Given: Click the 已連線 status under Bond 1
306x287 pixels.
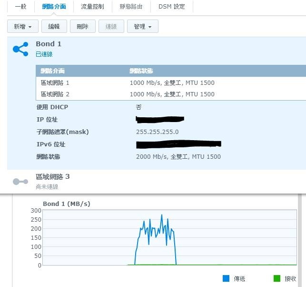Looking at the screenshot, I should tap(44, 54).
